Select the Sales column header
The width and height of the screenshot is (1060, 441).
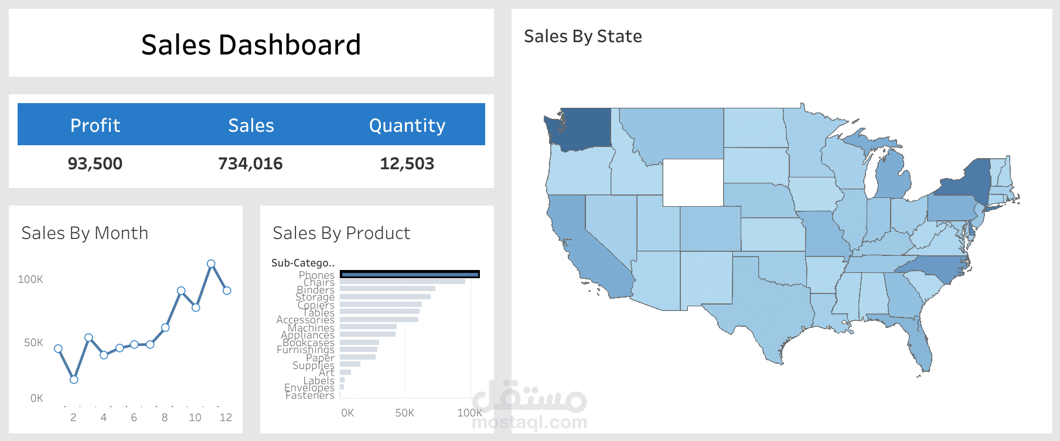[x=251, y=125]
